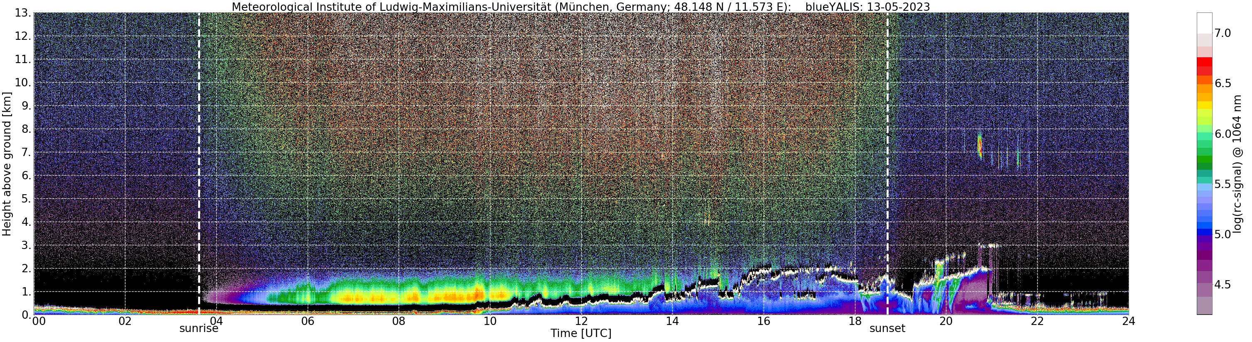Image resolution: width=1252 pixels, height=342 pixels.
Task: Click the yellow band of the colorbar
Action: 1204,105
